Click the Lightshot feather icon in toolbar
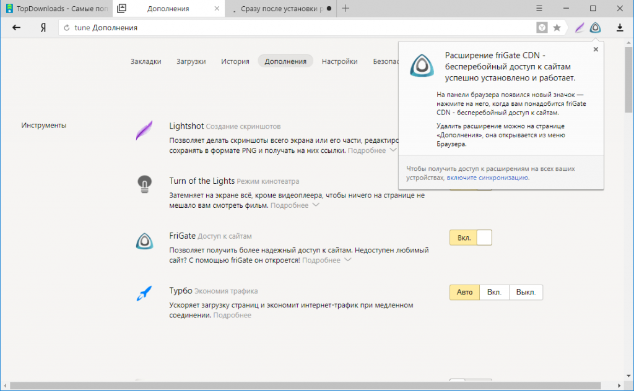Screen dimensions: 634x391 tap(579, 28)
